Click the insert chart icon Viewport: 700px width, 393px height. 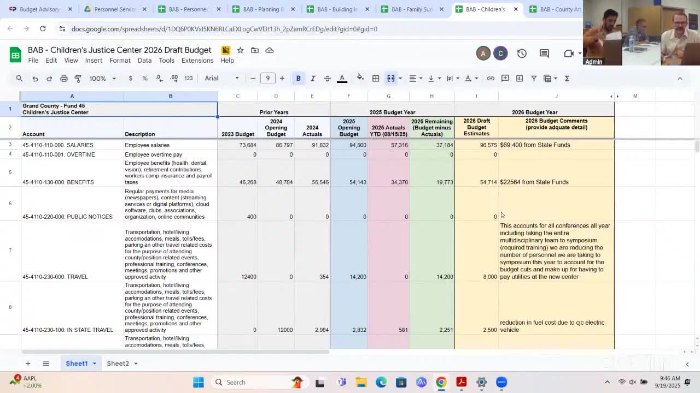[520, 79]
